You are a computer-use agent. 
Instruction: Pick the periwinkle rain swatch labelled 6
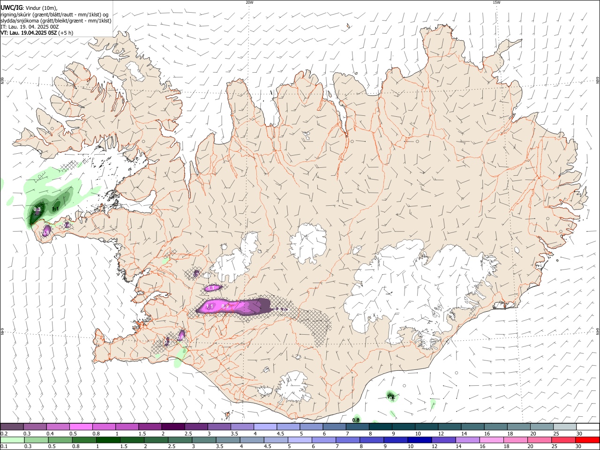tap(324, 440)
